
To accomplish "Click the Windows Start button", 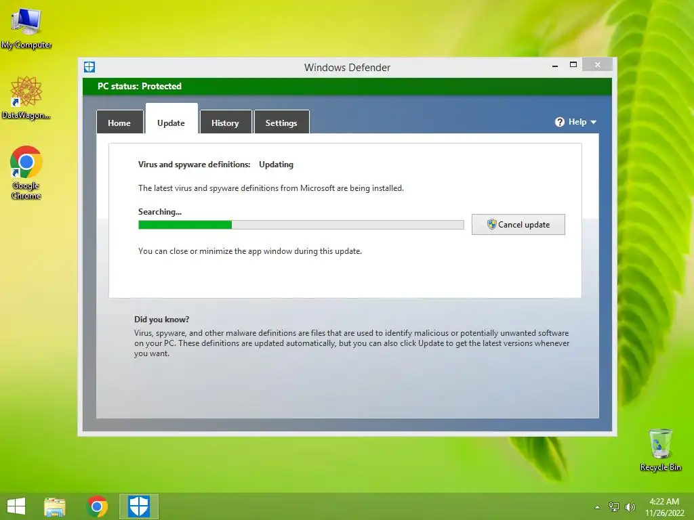I will click(16, 506).
